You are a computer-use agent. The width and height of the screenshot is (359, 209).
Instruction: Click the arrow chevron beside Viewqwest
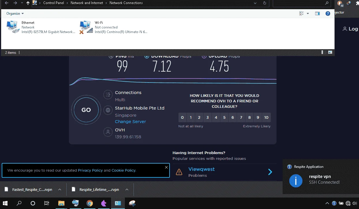270,172
